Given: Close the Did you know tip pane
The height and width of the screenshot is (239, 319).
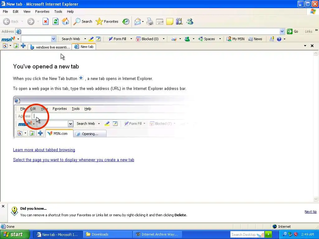Looking at the screenshot, I should [x=3, y=206].
